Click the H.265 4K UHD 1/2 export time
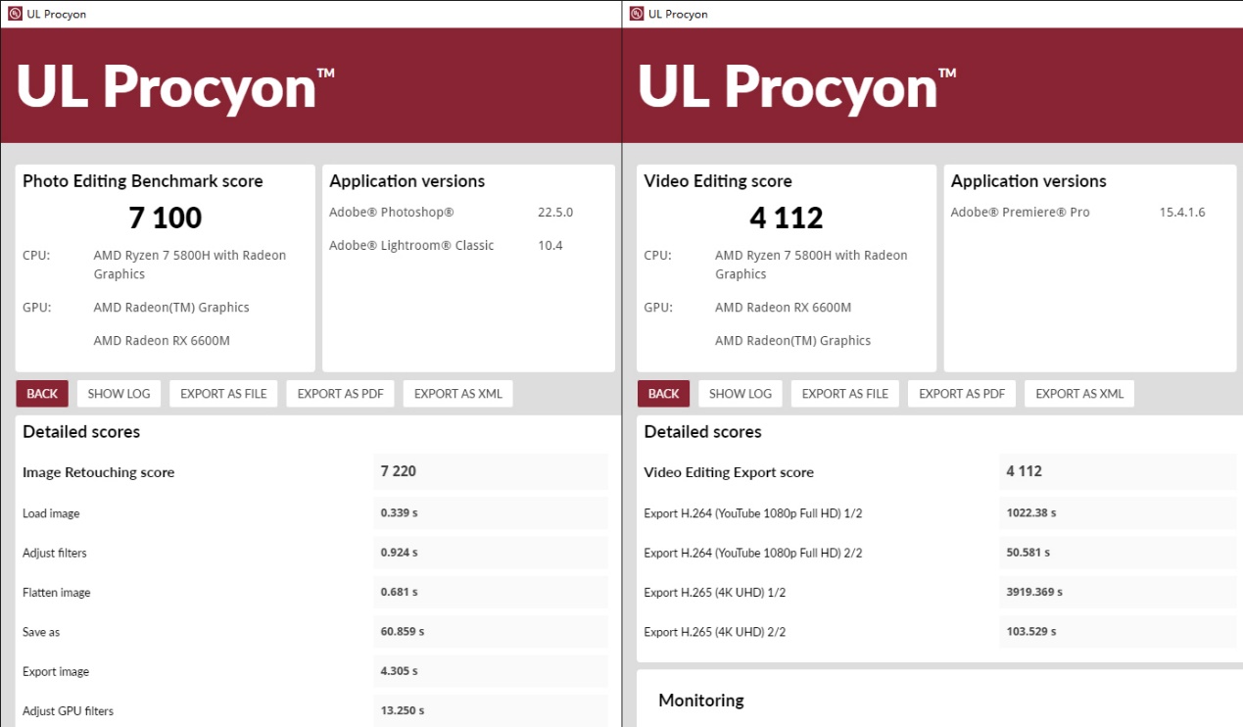1243x727 pixels. (x=1034, y=592)
